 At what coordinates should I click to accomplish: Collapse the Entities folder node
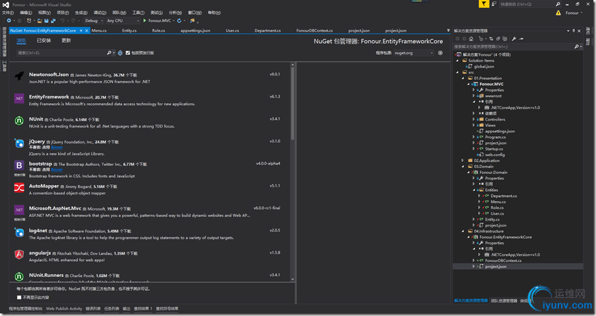pyautogui.click(x=473, y=190)
